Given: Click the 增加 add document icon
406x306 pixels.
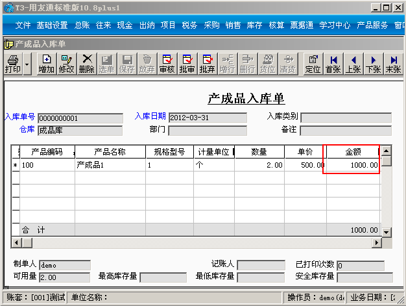Looking at the screenshot, I should click(46, 64).
